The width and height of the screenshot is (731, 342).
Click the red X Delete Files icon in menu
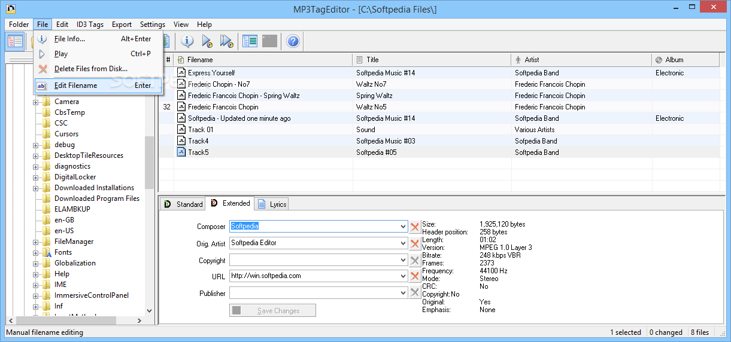click(x=43, y=69)
